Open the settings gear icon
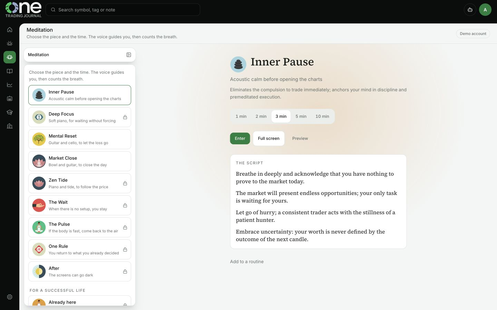The image size is (497, 310). pos(10,297)
